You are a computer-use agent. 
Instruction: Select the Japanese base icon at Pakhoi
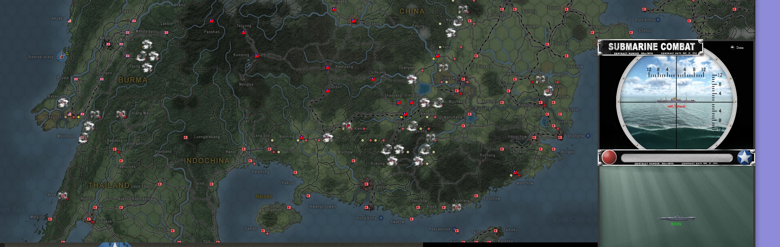[x=295, y=172]
